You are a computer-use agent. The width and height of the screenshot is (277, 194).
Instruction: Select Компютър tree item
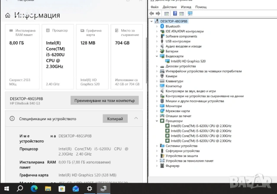tap(174, 86)
